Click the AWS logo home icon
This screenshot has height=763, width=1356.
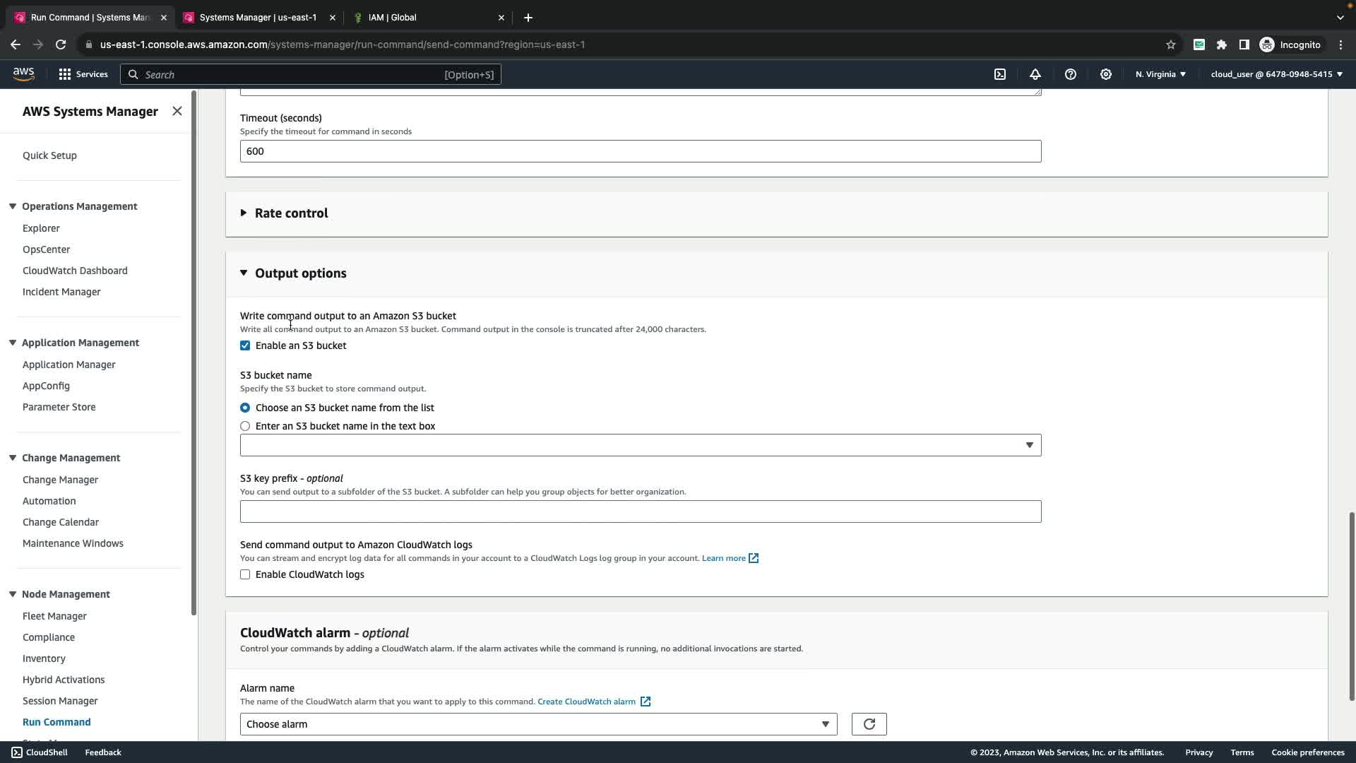(x=23, y=74)
